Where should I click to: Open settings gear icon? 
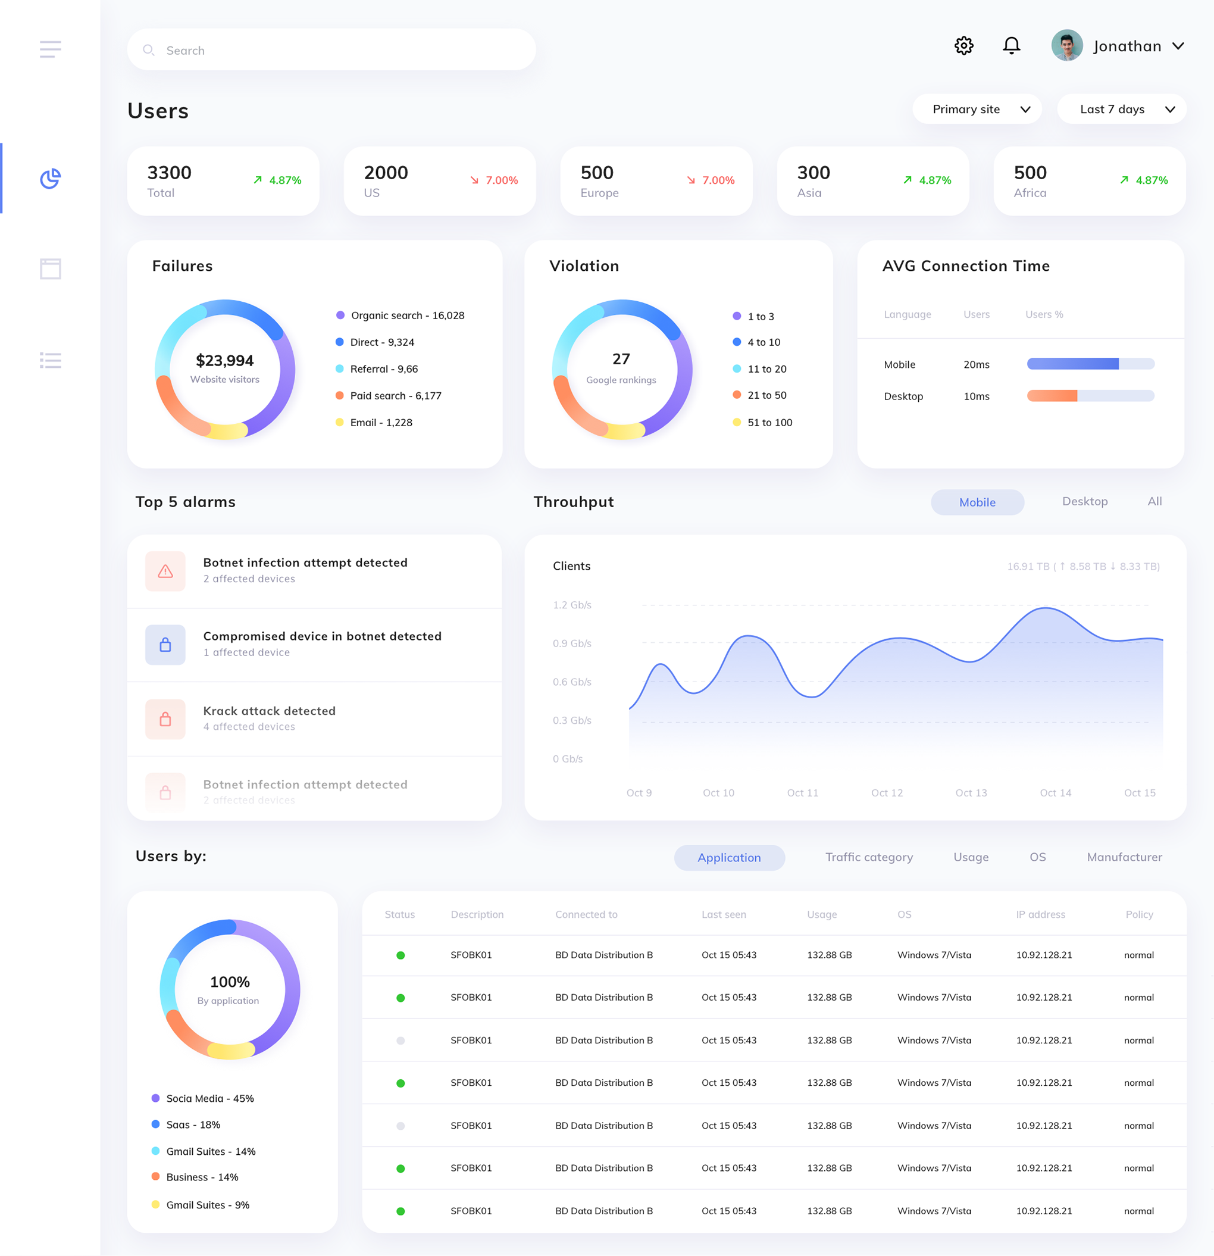(963, 46)
